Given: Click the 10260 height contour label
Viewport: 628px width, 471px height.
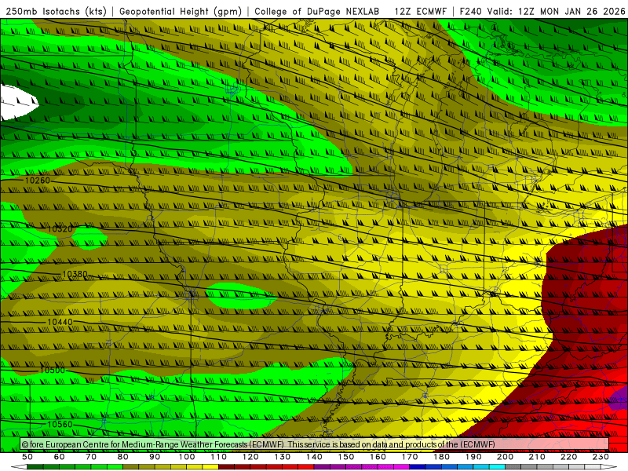Looking at the screenshot, I should tap(38, 181).
